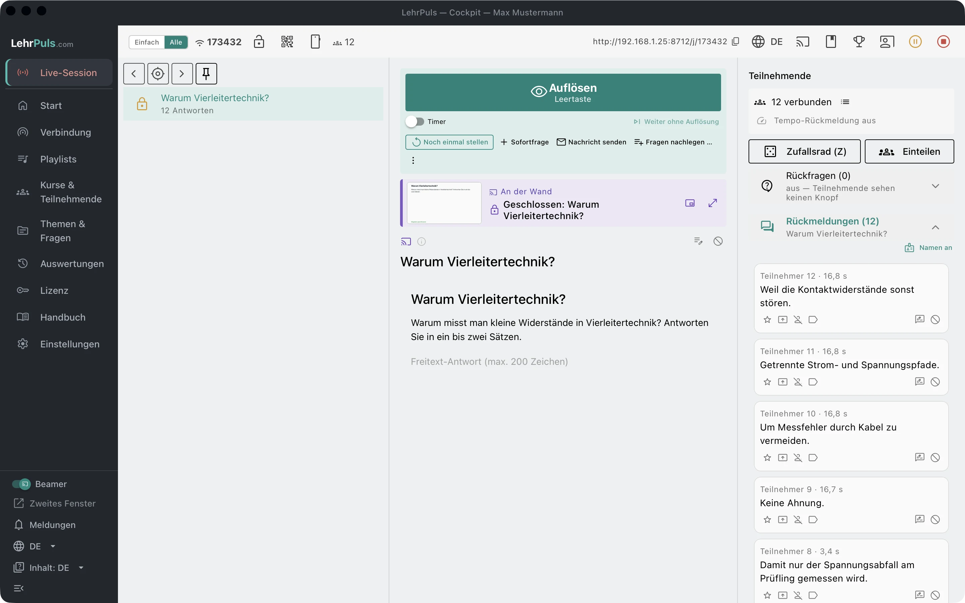
Task: Click the wall preview thumbnail
Action: (444, 203)
